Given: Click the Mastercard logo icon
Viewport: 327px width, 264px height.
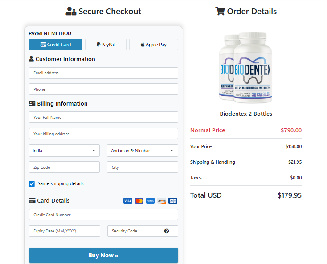Looking at the screenshot, I should click(139, 201).
